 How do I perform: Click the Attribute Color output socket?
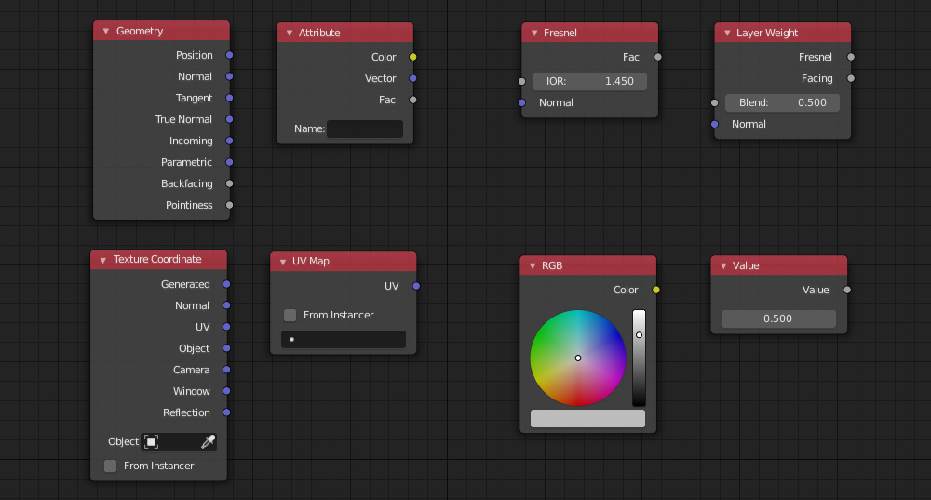[x=412, y=57]
